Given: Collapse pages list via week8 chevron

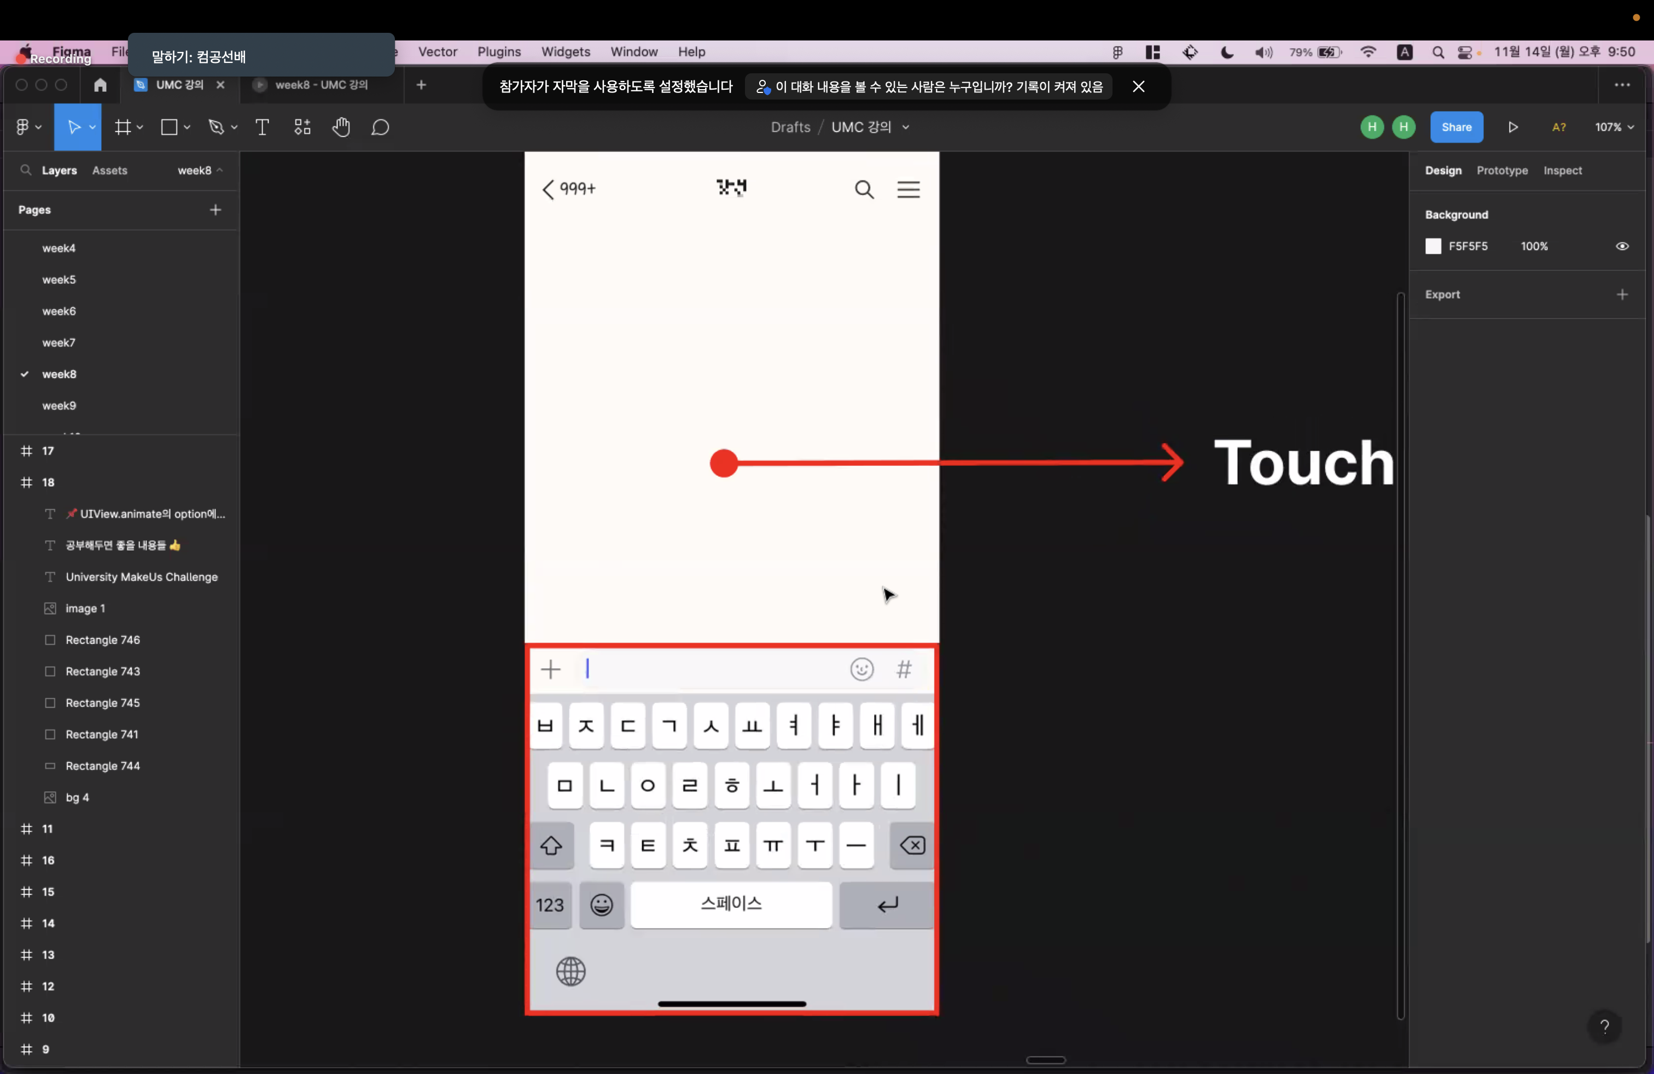Looking at the screenshot, I should click(220, 170).
